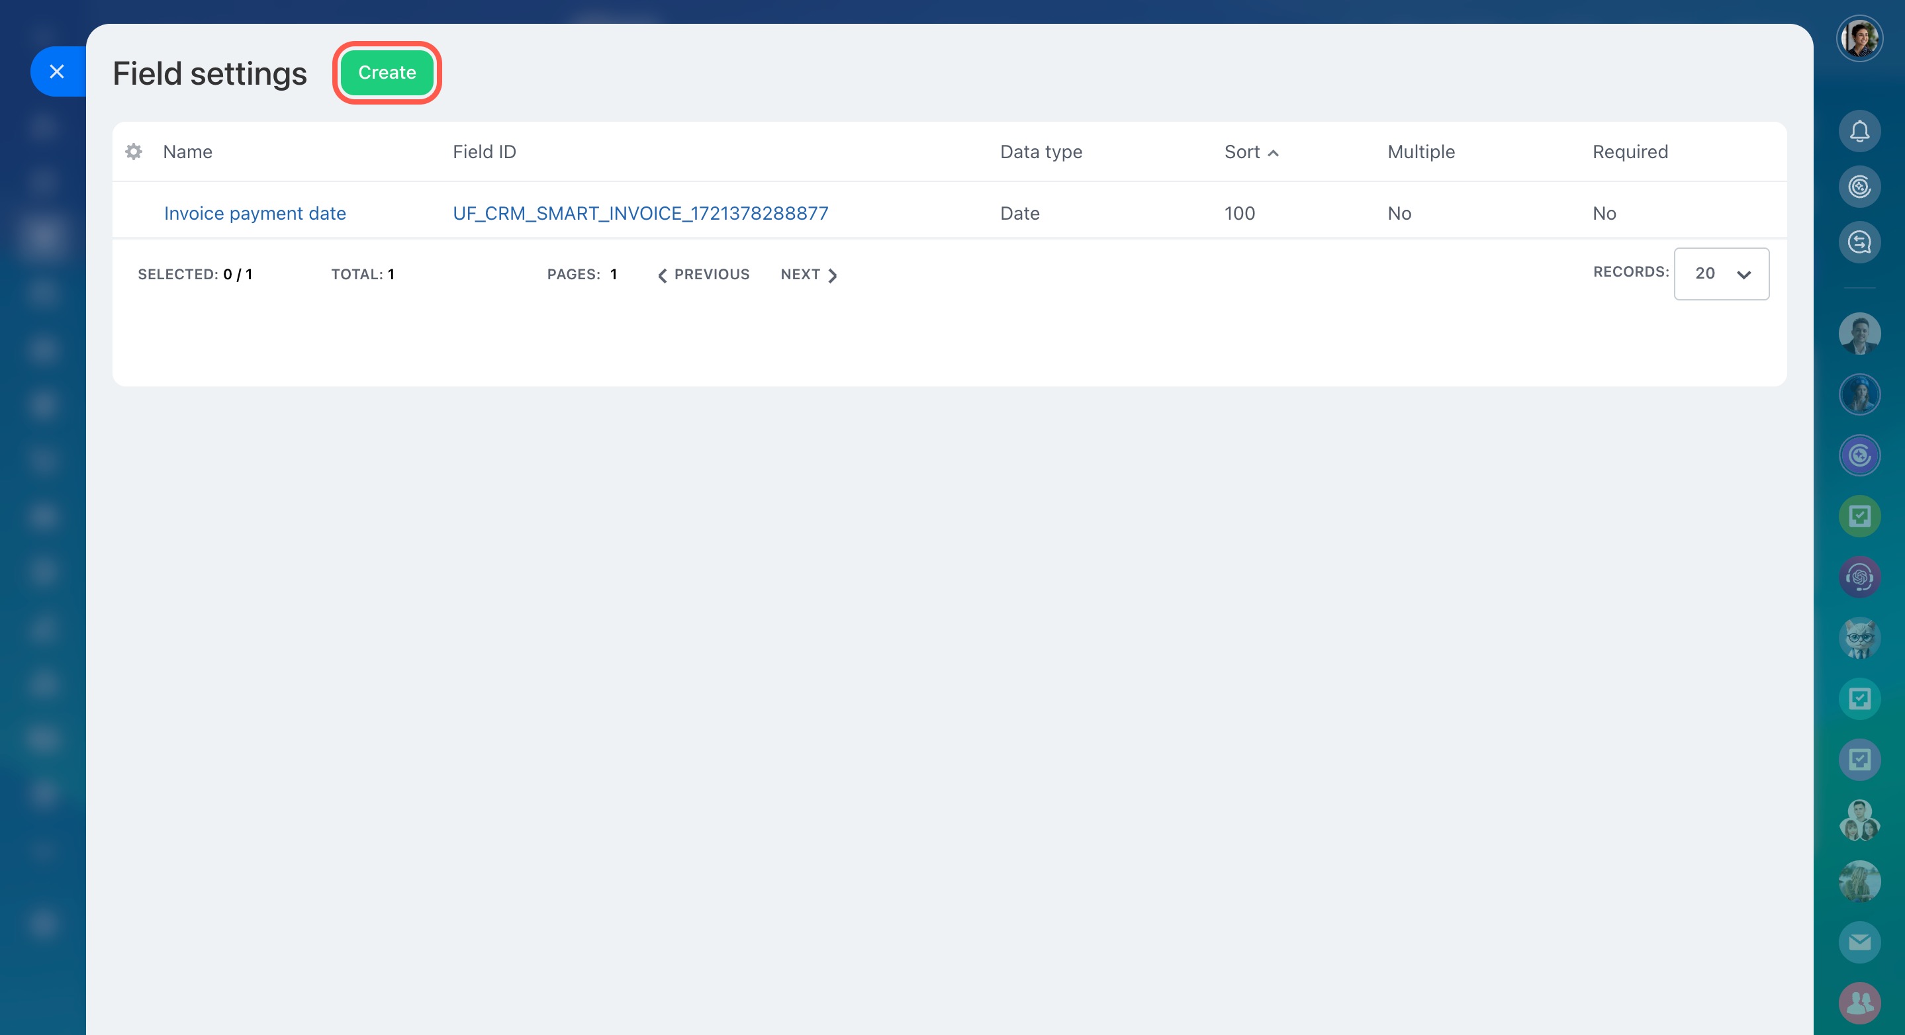Go to the Previous page

click(x=703, y=274)
